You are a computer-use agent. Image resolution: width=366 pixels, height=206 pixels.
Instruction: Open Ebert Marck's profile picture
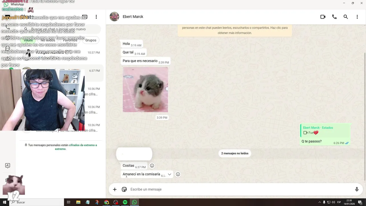(114, 17)
